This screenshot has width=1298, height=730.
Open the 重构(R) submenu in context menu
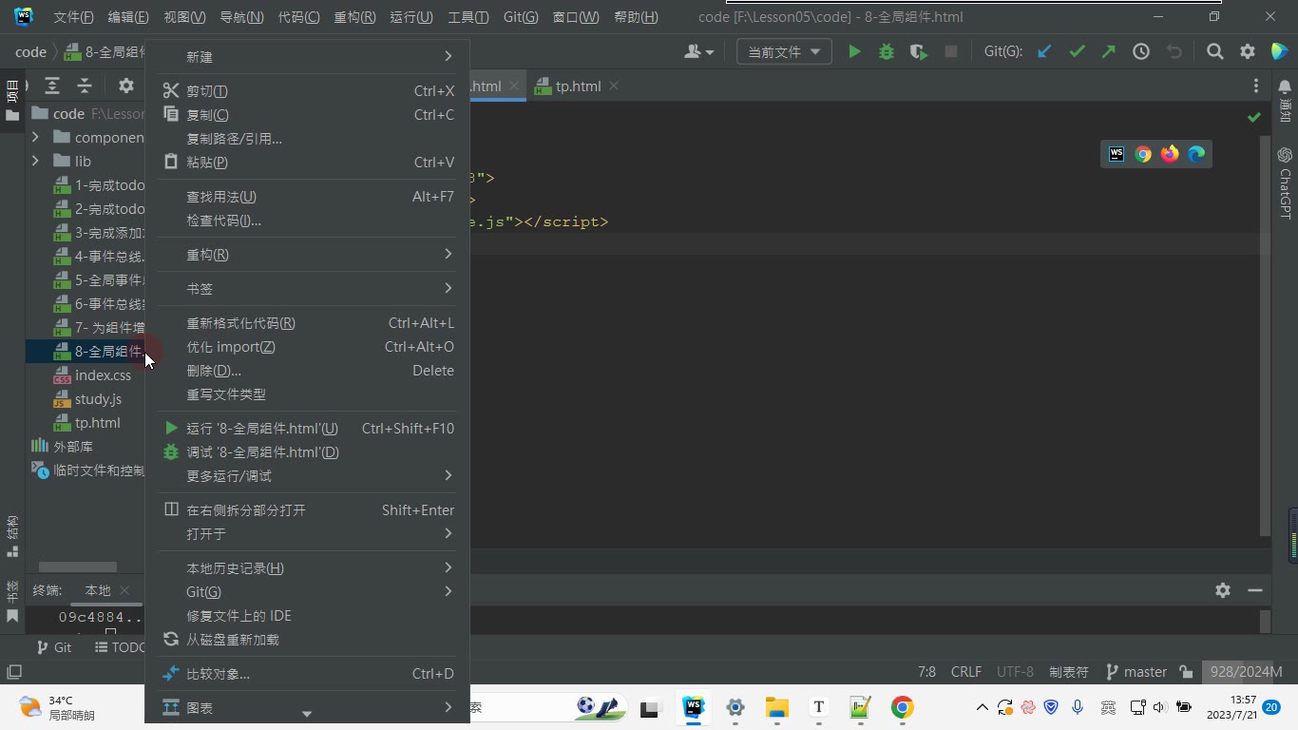point(309,255)
